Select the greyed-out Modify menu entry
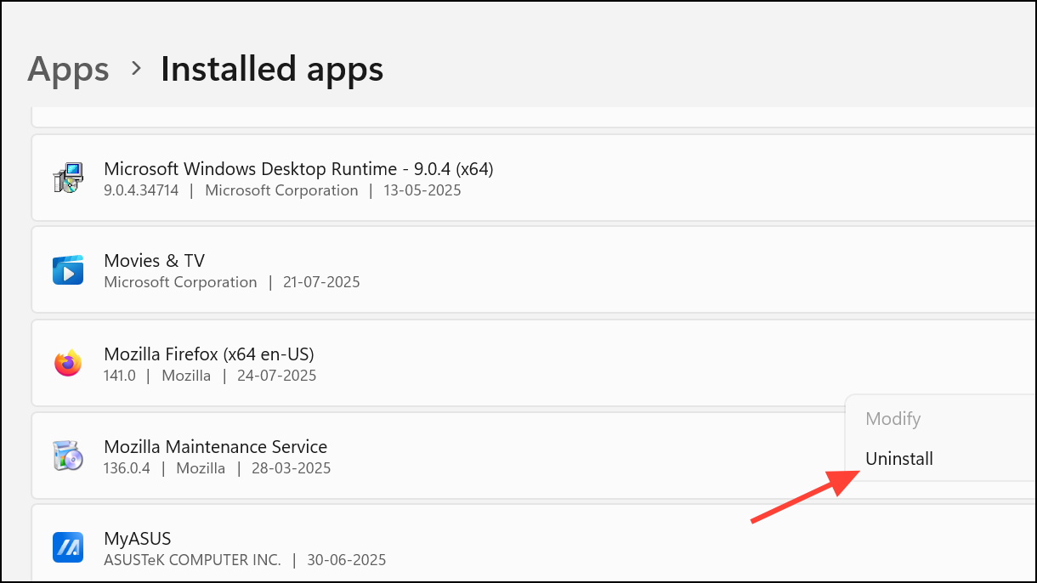Image resolution: width=1037 pixels, height=583 pixels. 893,419
